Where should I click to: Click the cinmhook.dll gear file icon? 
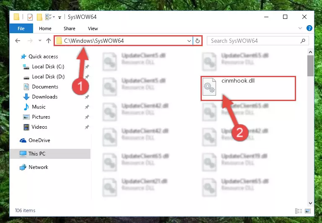point(209,87)
